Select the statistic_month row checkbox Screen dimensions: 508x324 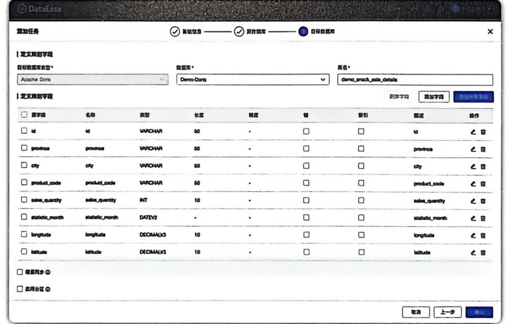pyautogui.click(x=24, y=217)
